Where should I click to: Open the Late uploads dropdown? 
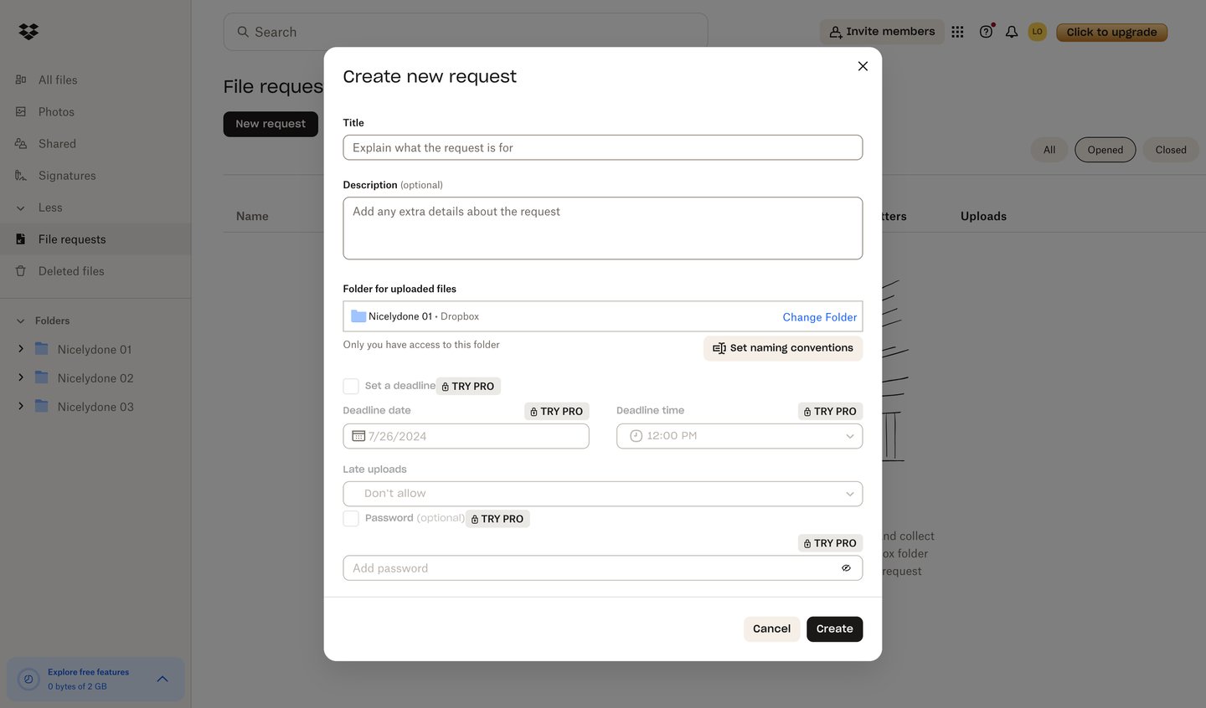pyautogui.click(x=602, y=493)
